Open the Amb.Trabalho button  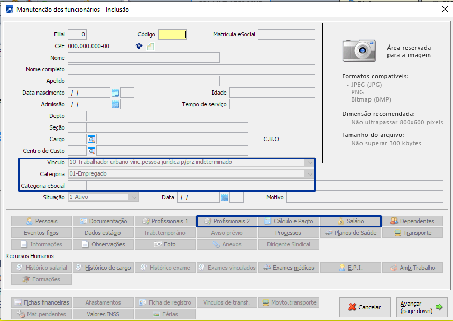coord(412,268)
